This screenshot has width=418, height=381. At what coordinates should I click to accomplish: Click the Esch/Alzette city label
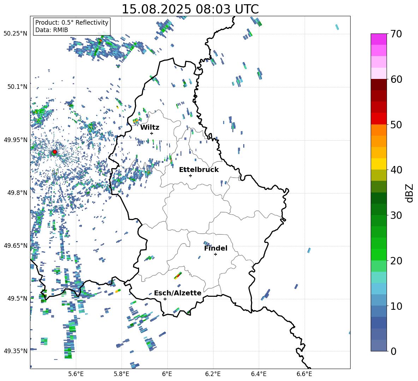point(178,293)
